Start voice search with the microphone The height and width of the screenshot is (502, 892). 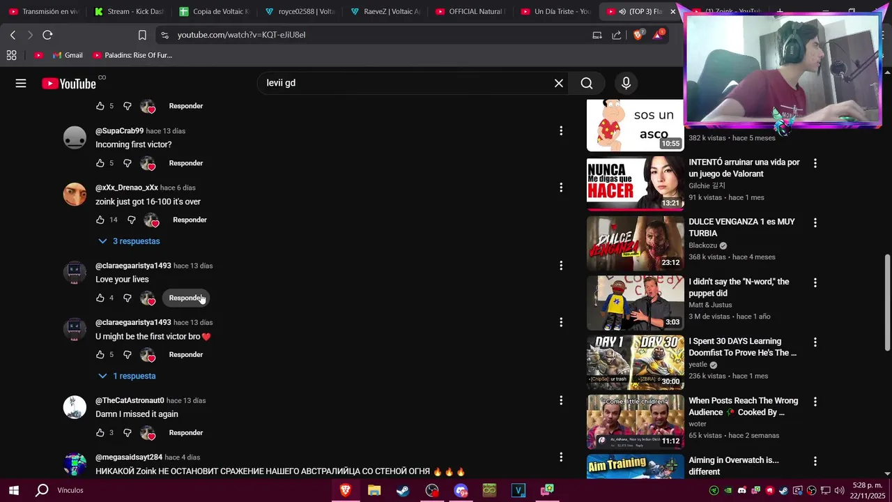click(626, 83)
